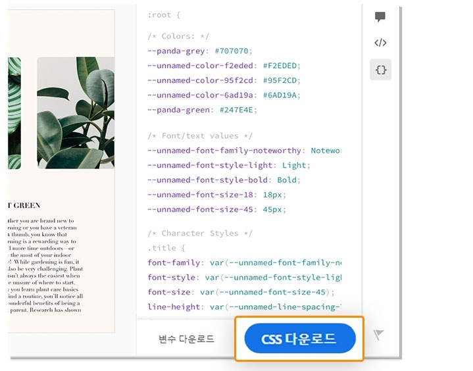The width and height of the screenshot is (473, 371).
Task: Select the --panda-grey: #707070 line
Action: pos(200,51)
